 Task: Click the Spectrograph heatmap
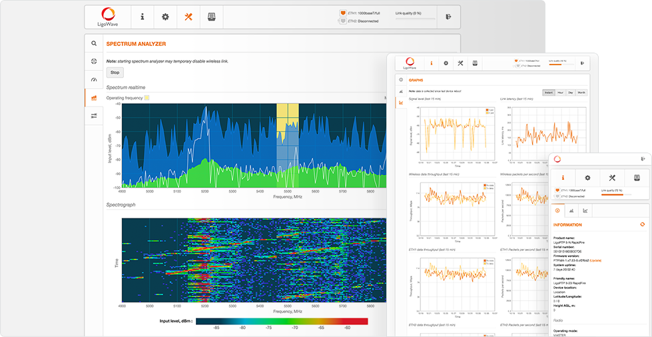pos(254,260)
